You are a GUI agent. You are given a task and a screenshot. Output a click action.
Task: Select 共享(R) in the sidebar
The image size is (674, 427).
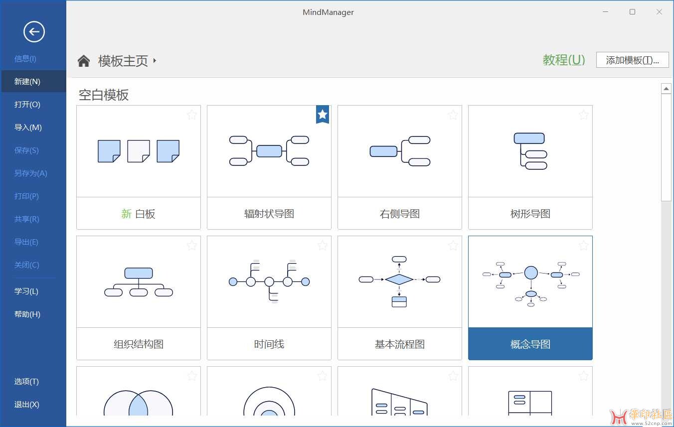point(27,219)
